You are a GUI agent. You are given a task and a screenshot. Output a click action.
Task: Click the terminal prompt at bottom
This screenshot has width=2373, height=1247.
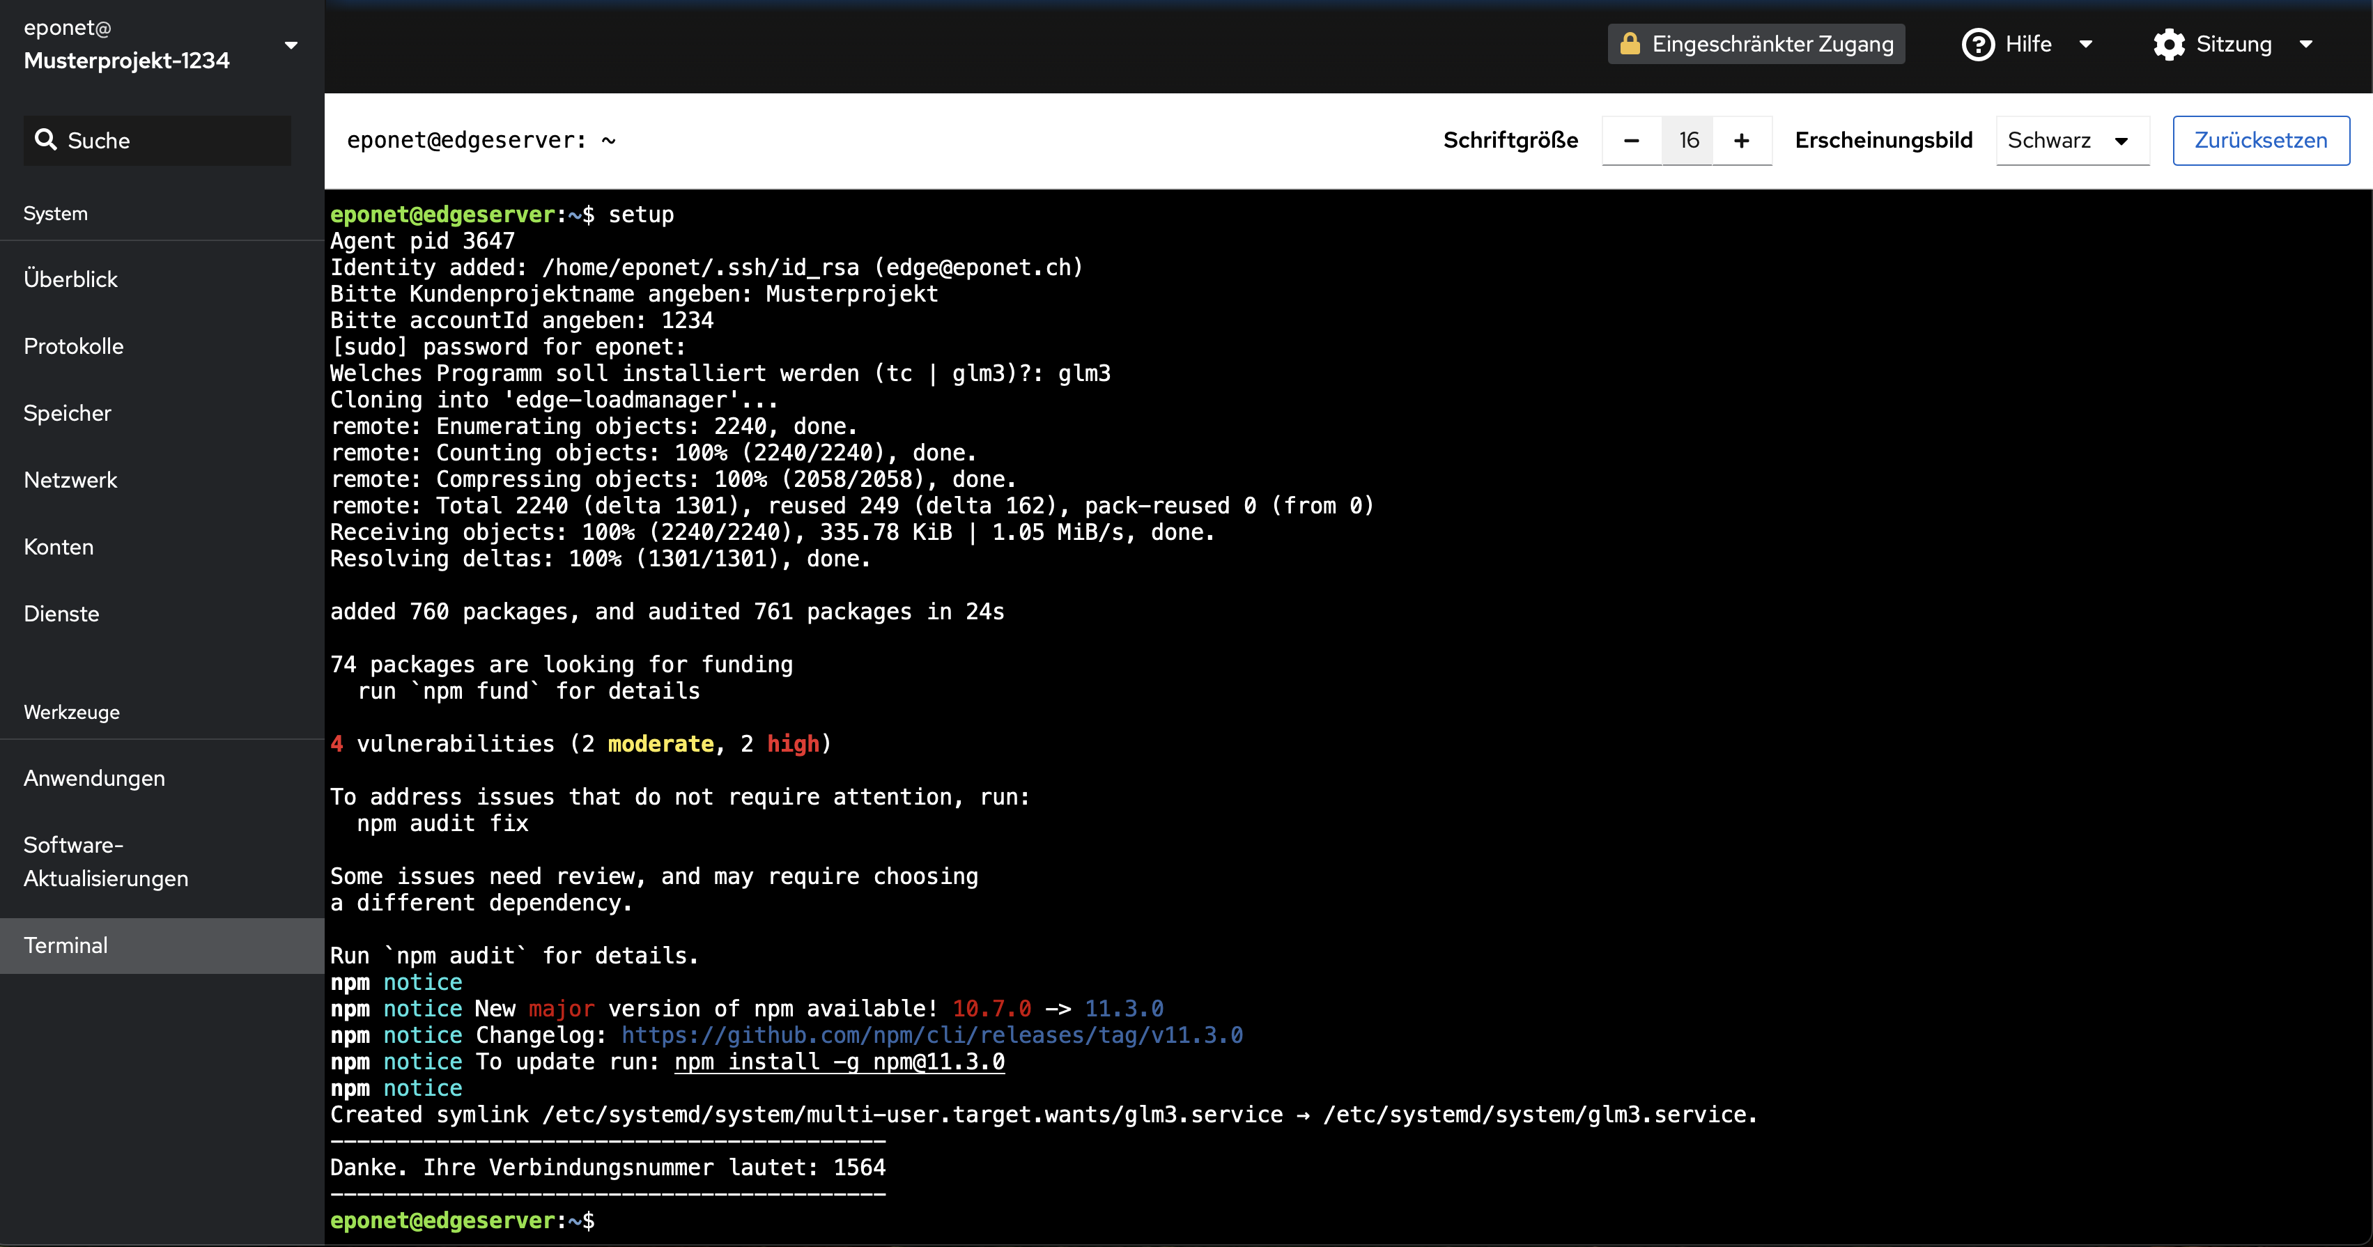click(x=463, y=1221)
